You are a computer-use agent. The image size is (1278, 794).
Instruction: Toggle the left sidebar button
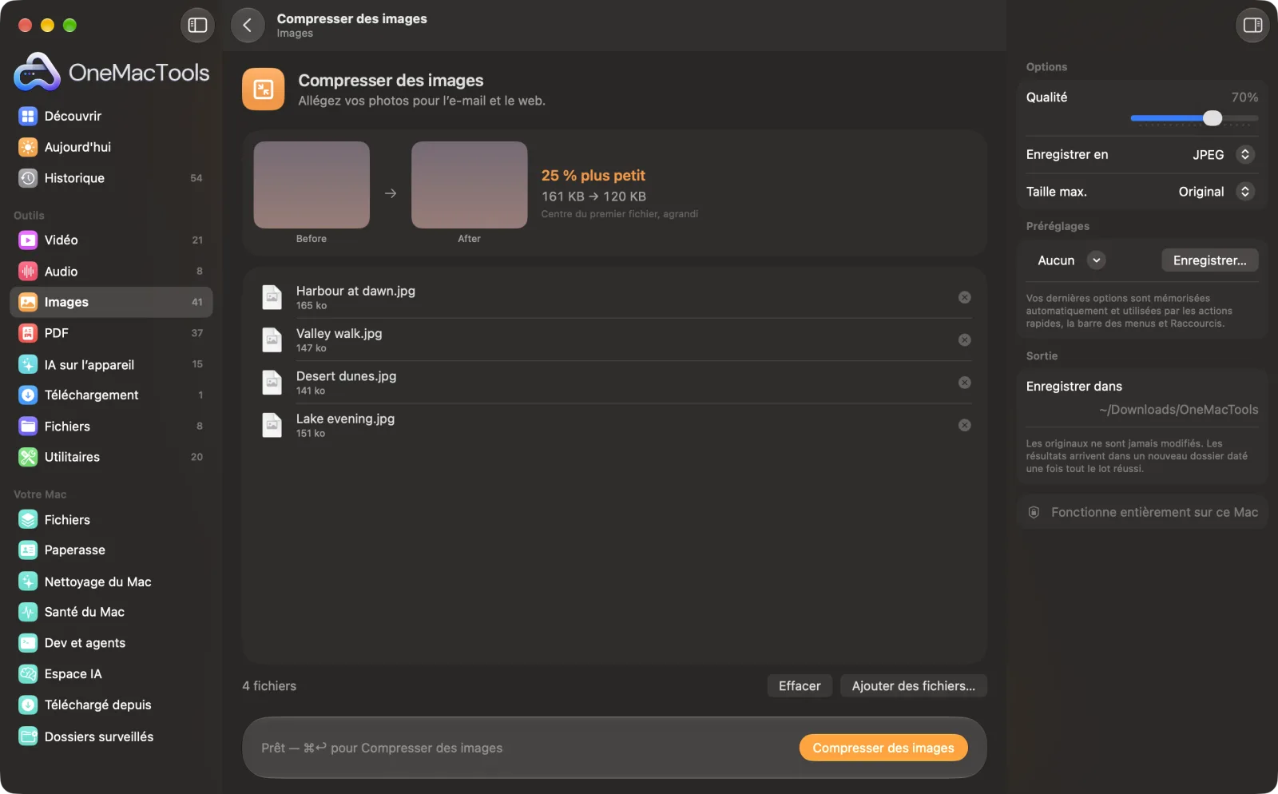pos(197,26)
